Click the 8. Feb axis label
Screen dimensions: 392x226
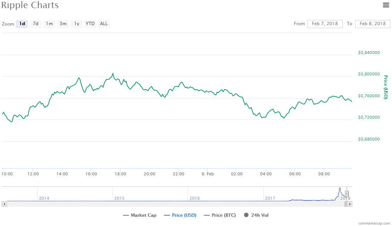pyautogui.click(x=208, y=174)
